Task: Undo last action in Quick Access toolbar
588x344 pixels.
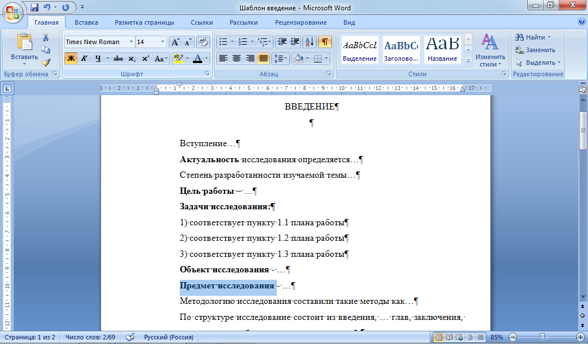Action: click(x=47, y=7)
